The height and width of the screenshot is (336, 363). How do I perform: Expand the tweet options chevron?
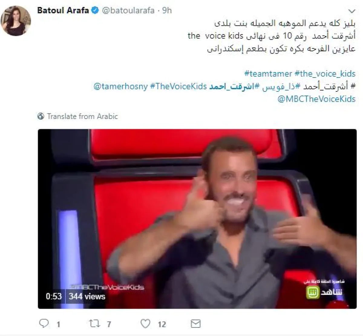[352, 12]
